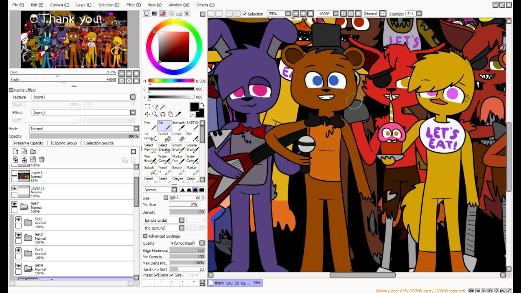Open the brush Quality dropdown
This screenshot has width=521, height=293.
pyautogui.click(x=187, y=243)
